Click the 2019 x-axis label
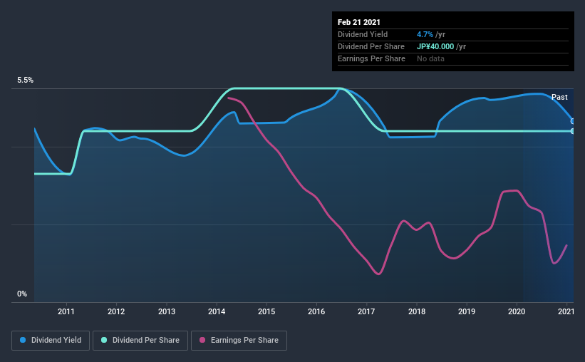585x362 pixels. coord(467,311)
